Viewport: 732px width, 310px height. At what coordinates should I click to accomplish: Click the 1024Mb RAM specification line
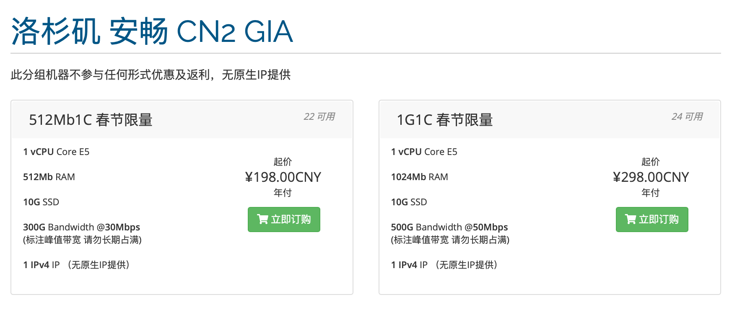[419, 177]
